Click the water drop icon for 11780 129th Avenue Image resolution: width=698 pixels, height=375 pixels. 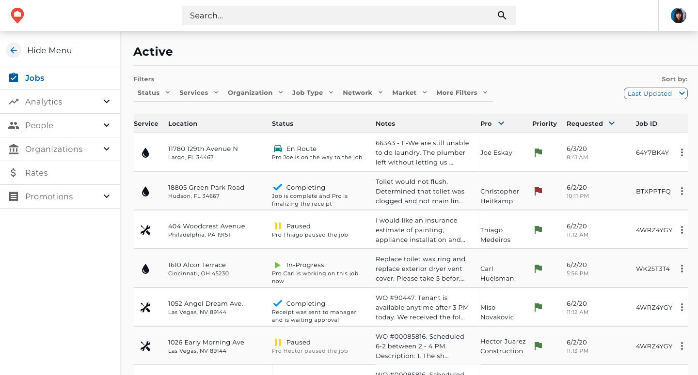(145, 153)
